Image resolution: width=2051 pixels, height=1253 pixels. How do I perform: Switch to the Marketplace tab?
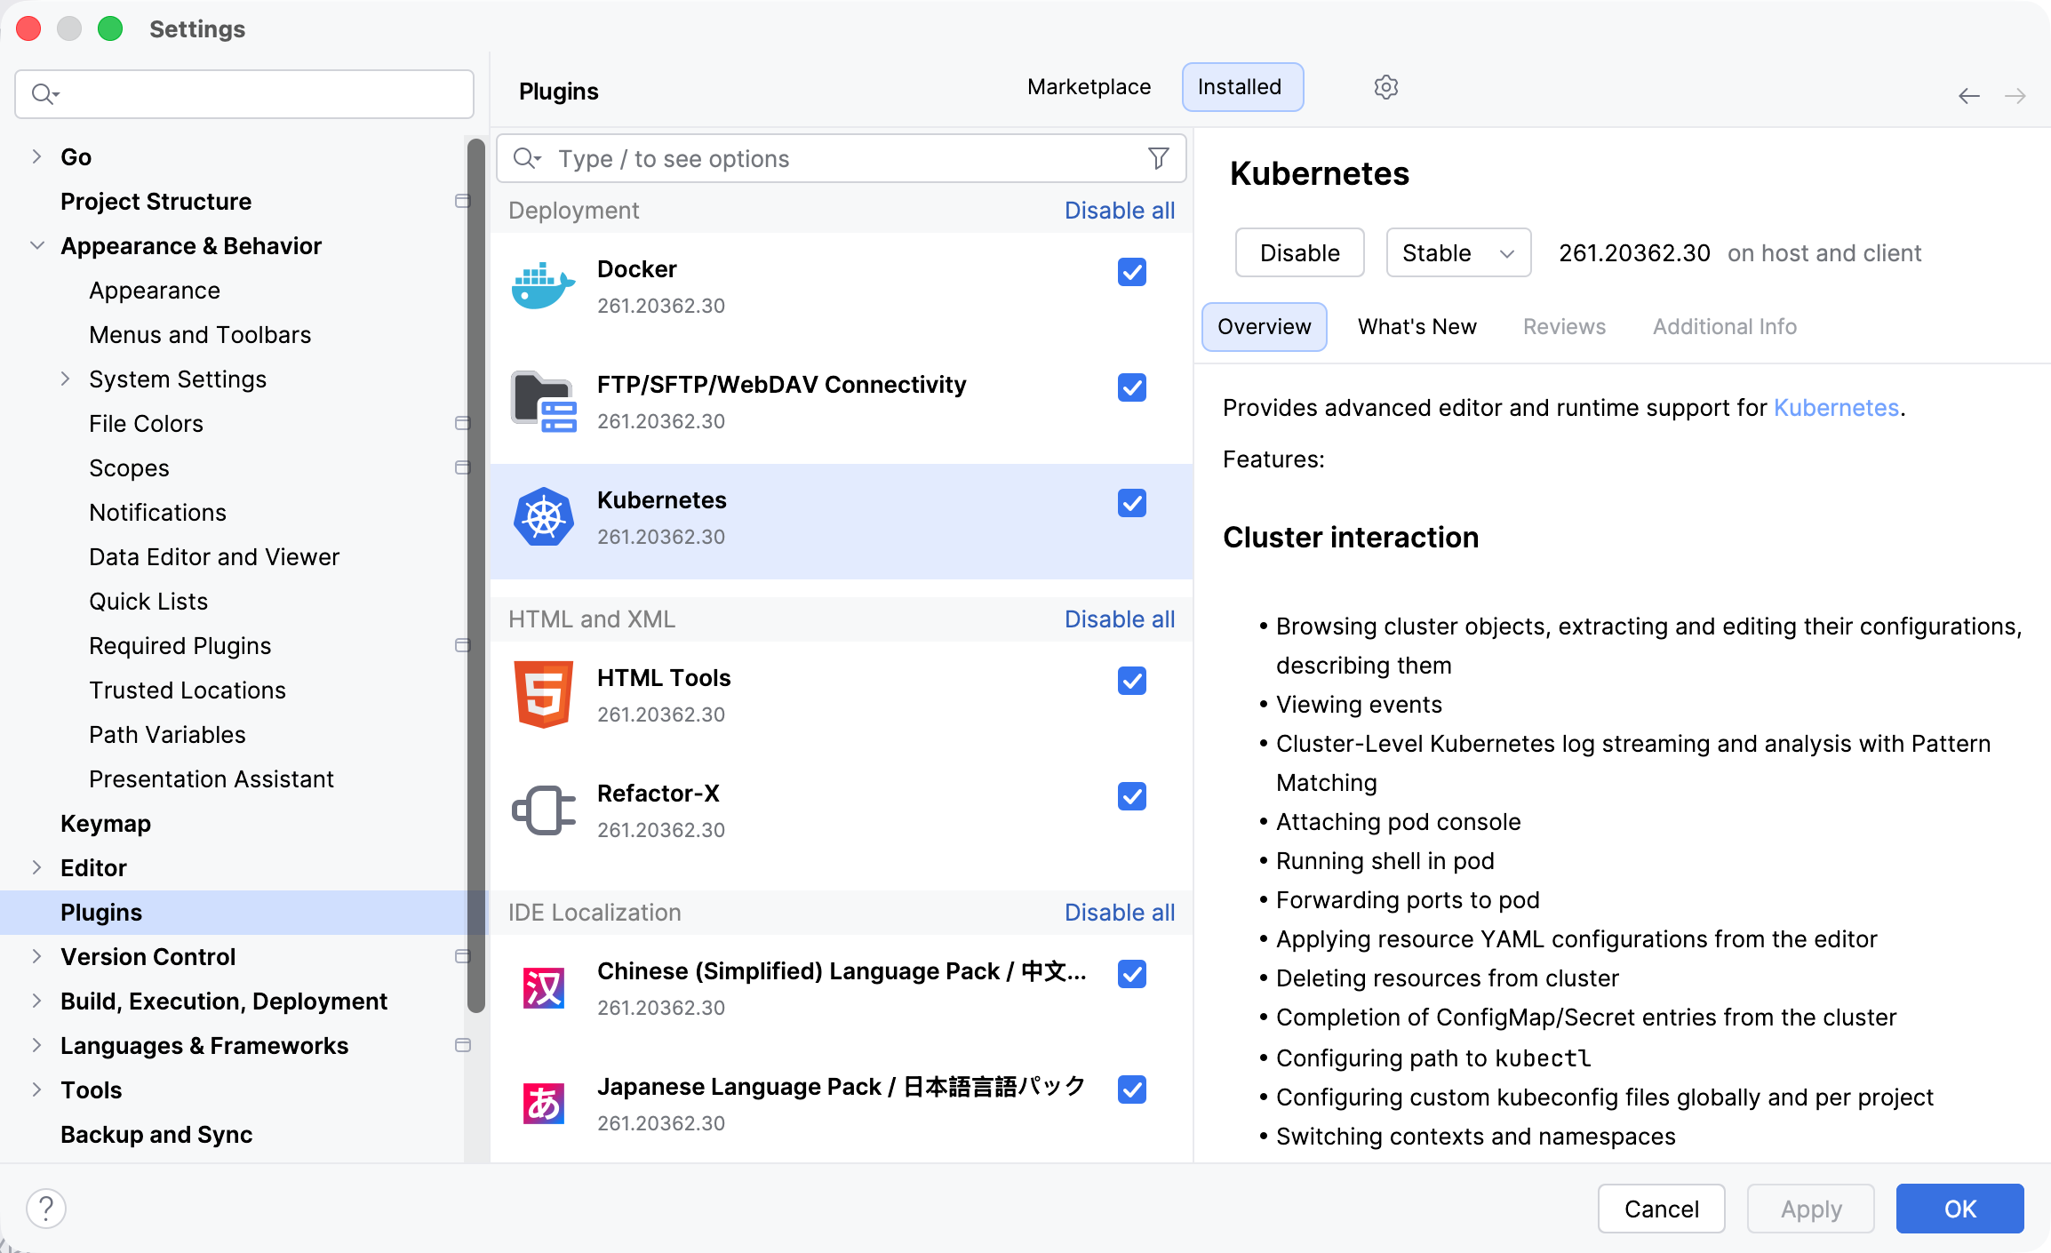(1089, 87)
